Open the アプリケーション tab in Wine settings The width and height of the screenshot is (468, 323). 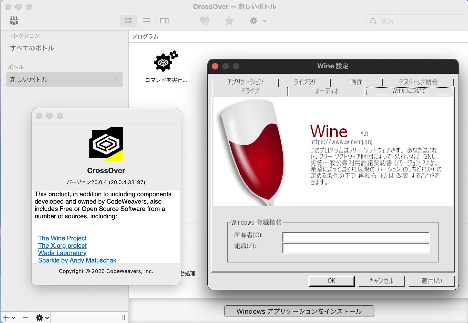(x=245, y=82)
